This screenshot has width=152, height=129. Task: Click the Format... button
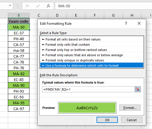(x=130, y=108)
